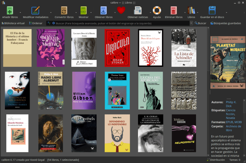This screenshot has height=163, width=246.
Task: Expand Guardar en el disco dropdown arrow
Action: (x=226, y=13)
